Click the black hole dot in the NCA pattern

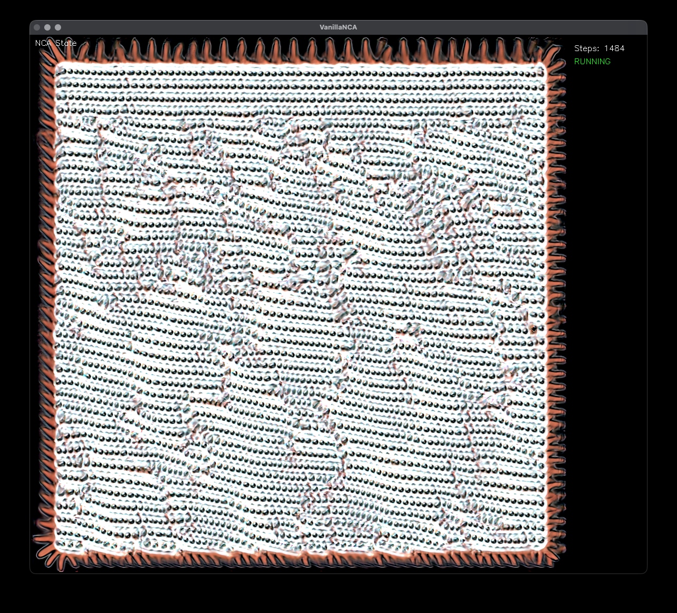534,329
